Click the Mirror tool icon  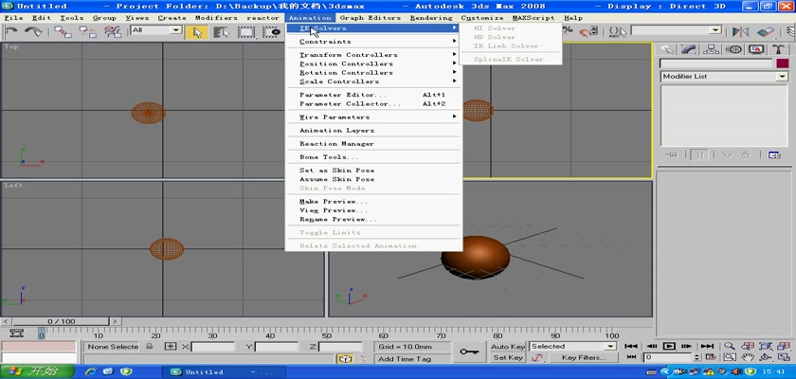tap(741, 31)
